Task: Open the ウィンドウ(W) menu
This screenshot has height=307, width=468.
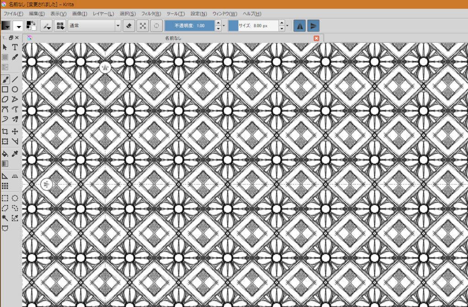Action: click(225, 14)
